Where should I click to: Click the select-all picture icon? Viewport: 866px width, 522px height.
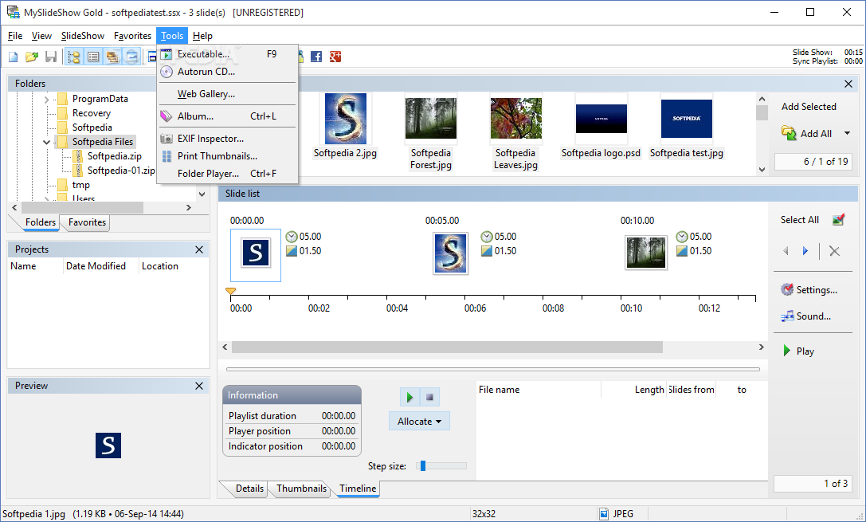838,220
